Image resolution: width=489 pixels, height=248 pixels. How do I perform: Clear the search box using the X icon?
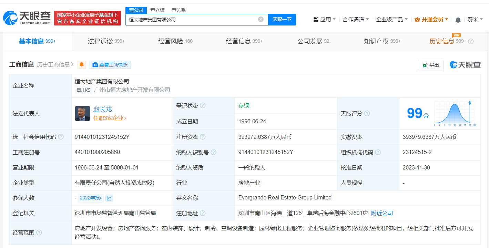click(261, 19)
